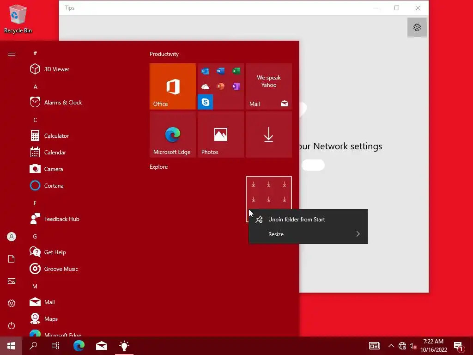Open network status tray icon
Image resolution: width=473 pixels, height=355 pixels.
402,346
